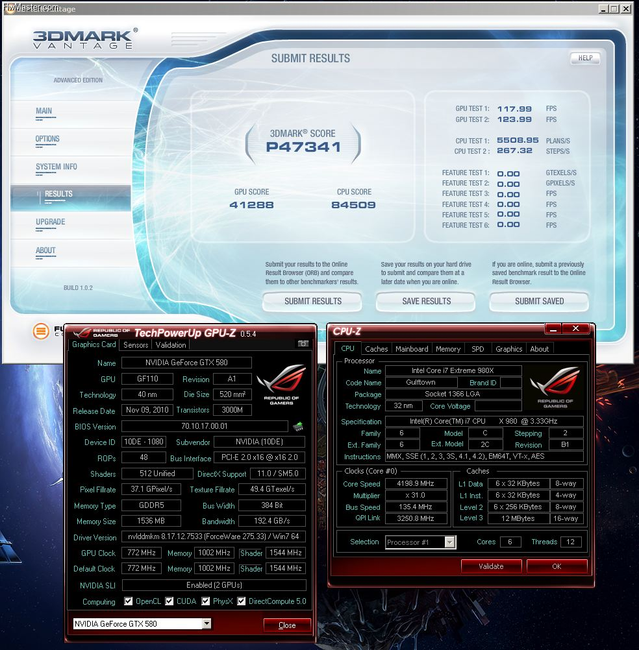Click the ROG logo in CPU-Z
Screen dimensions: 639x650
pos(555,387)
